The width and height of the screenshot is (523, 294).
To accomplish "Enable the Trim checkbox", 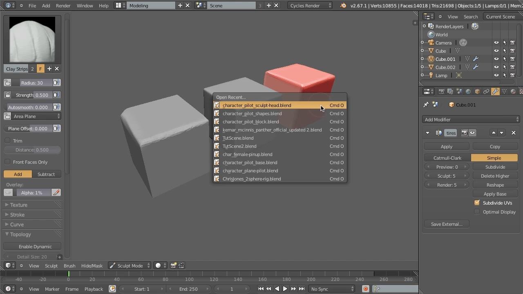I will tap(8, 141).
